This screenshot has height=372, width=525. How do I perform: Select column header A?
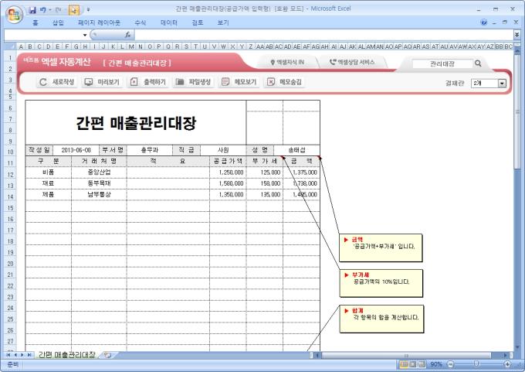(21, 46)
